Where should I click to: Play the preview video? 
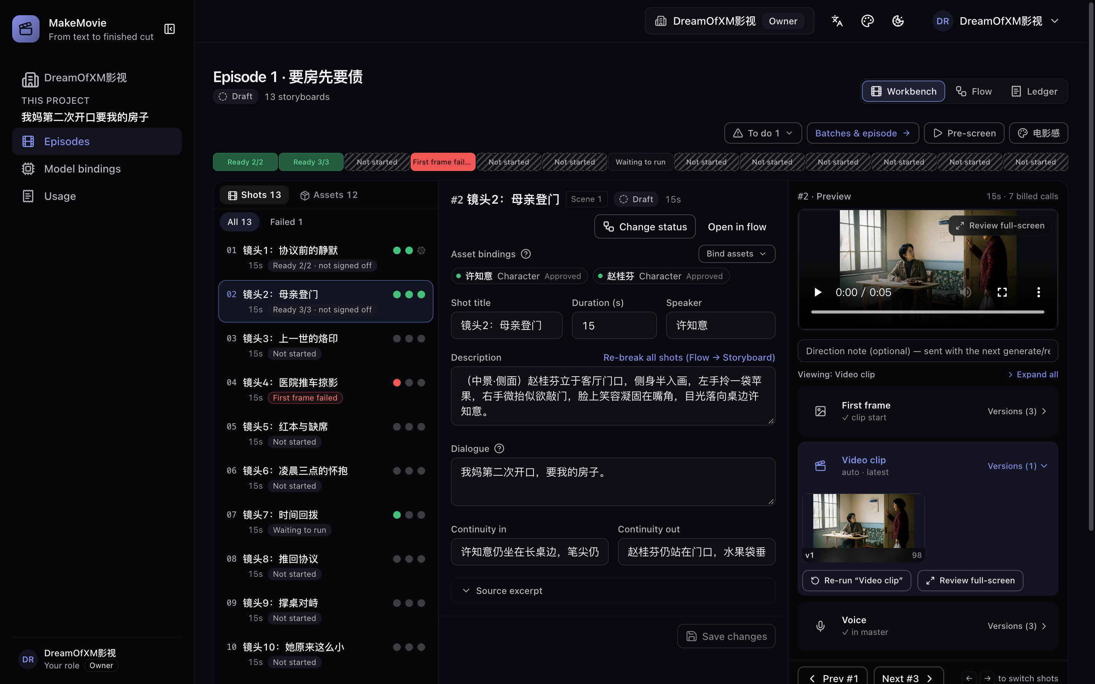[817, 292]
